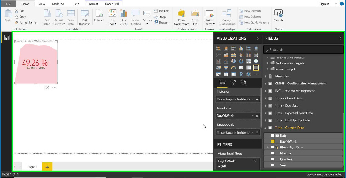The image size is (346, 178).
Task: Uncheck the DayOfWeek field
Action: pyautogui.click(x=272, y=141)
